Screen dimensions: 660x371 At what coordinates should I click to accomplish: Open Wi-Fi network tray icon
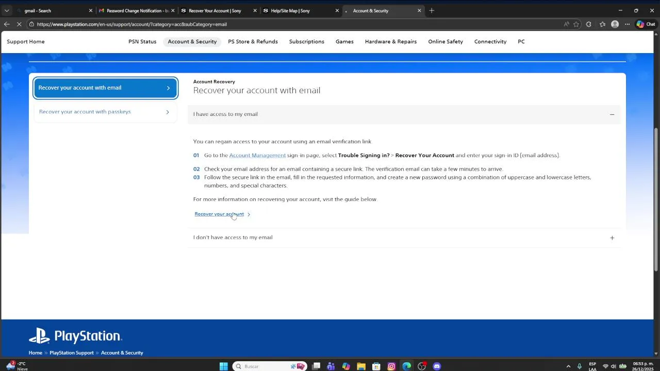click(x=605, y=366)
